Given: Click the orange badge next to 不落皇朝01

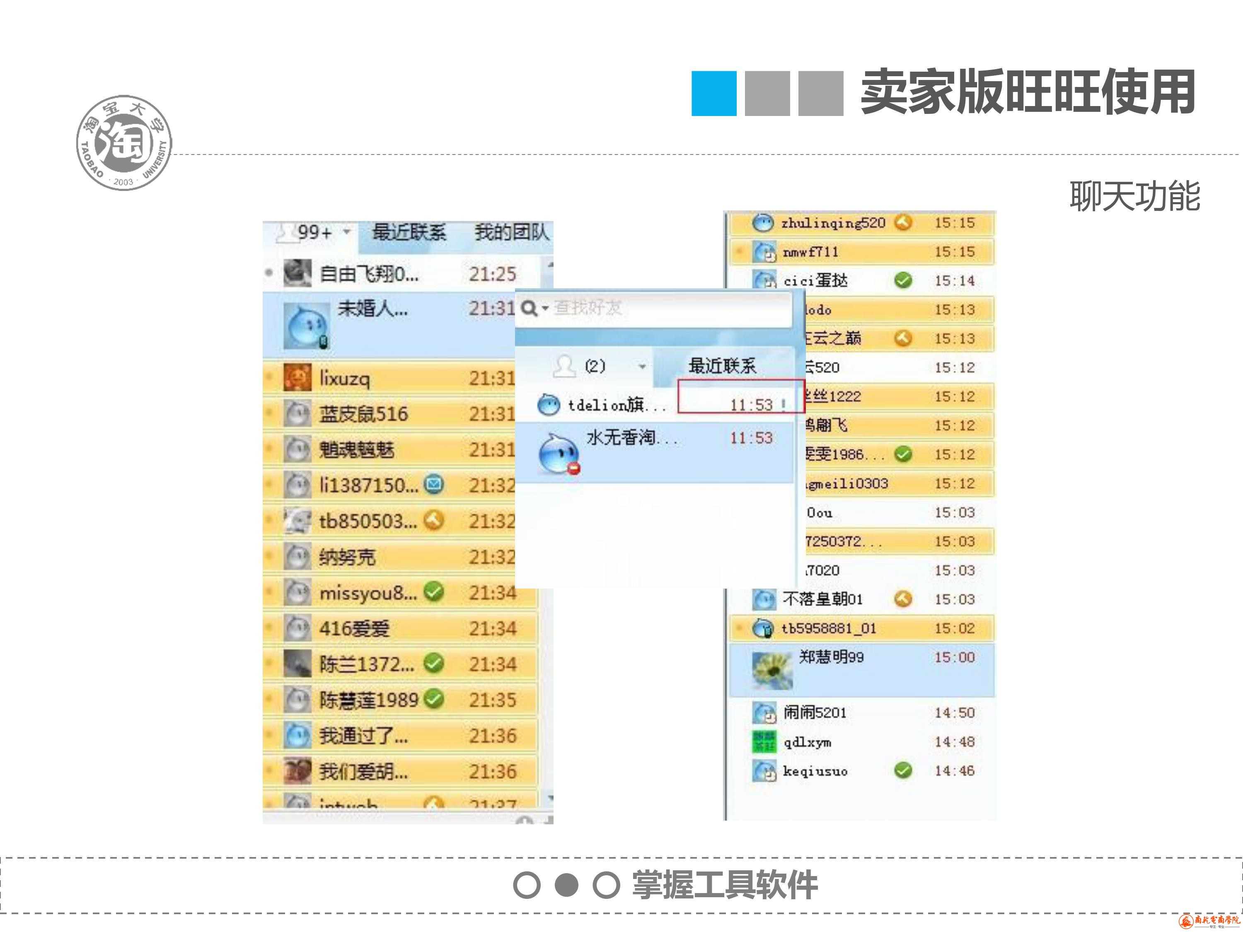Looking at the screenshot, I should 903,599.
